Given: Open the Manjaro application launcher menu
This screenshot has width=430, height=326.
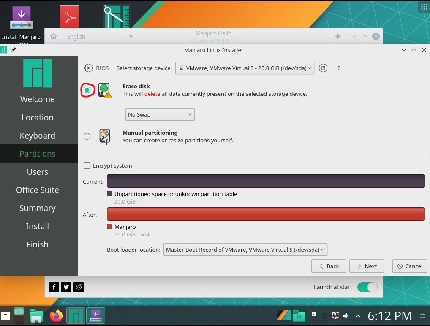Looking at the screenshot, I should [x=5, y=316].
